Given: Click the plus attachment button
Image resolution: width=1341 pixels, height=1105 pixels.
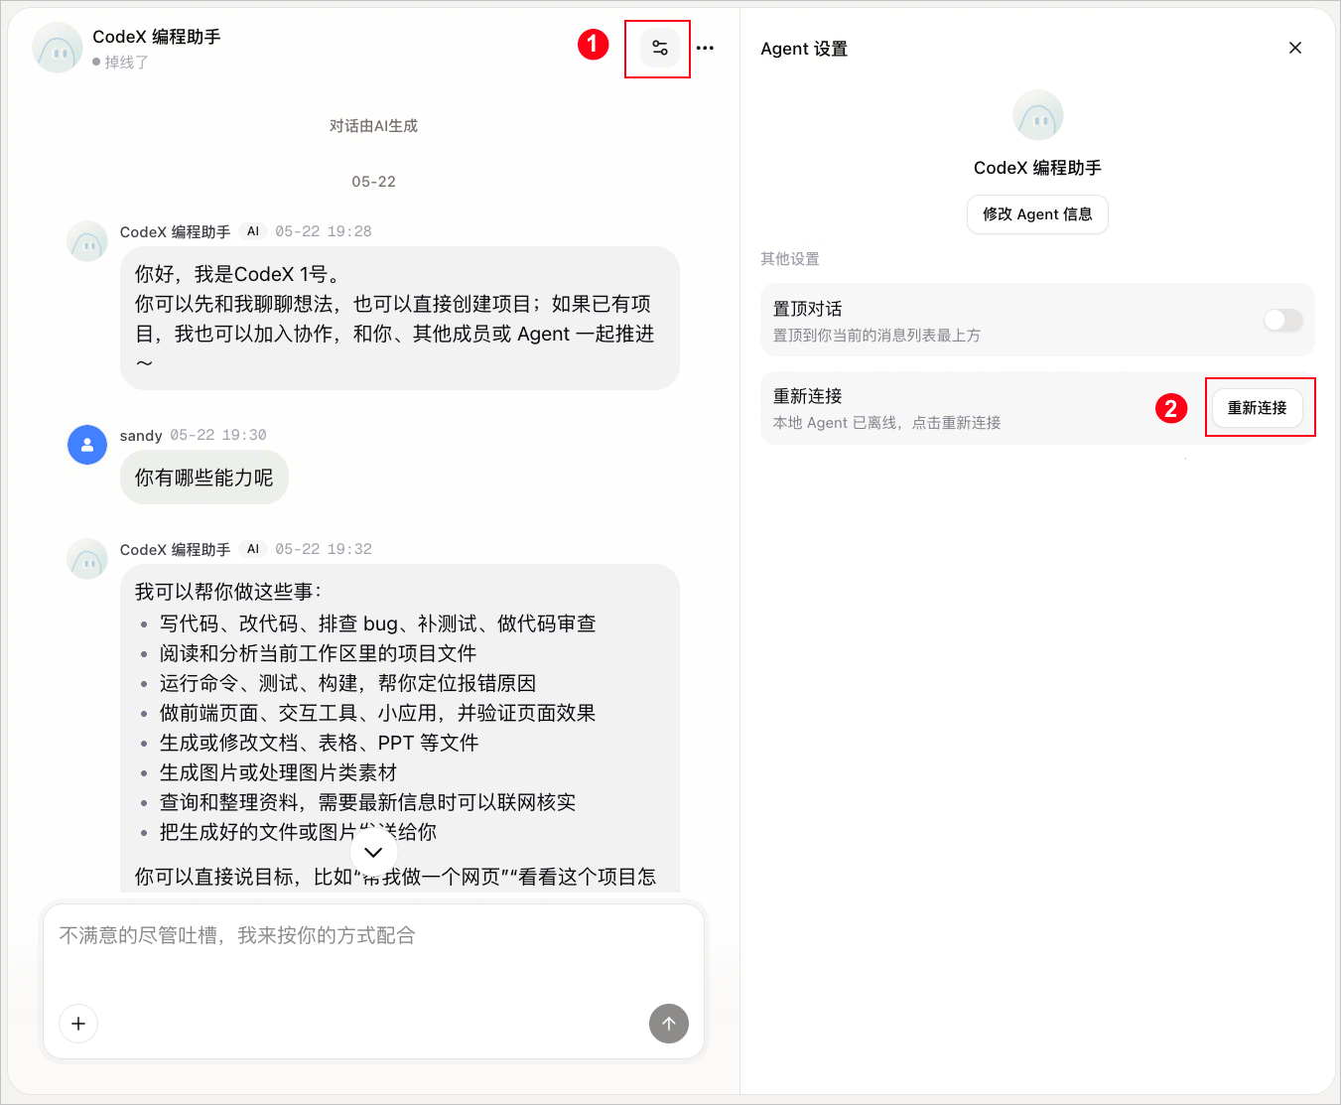Looking at the screenshot, I should click(78, 1024).
